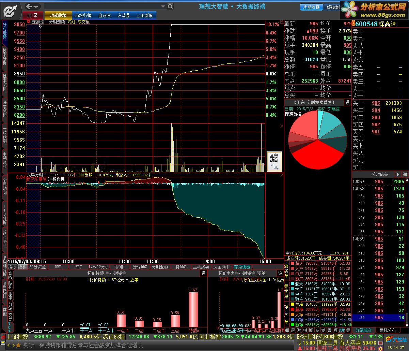
Task: Click the previous news arrow in ticker
Action: [9, 346]
